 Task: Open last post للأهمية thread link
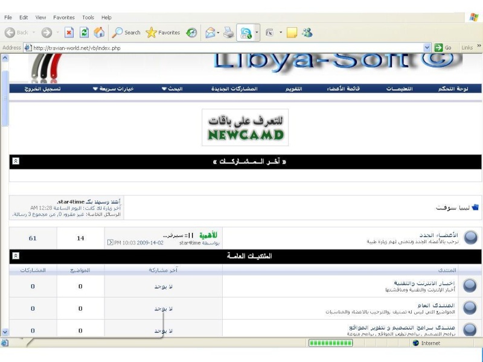coord(191,235)
